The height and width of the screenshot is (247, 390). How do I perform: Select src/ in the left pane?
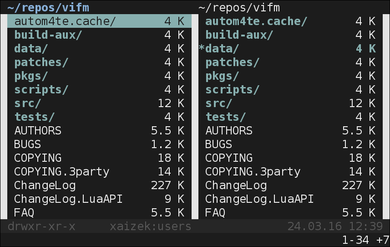point(100,103)
